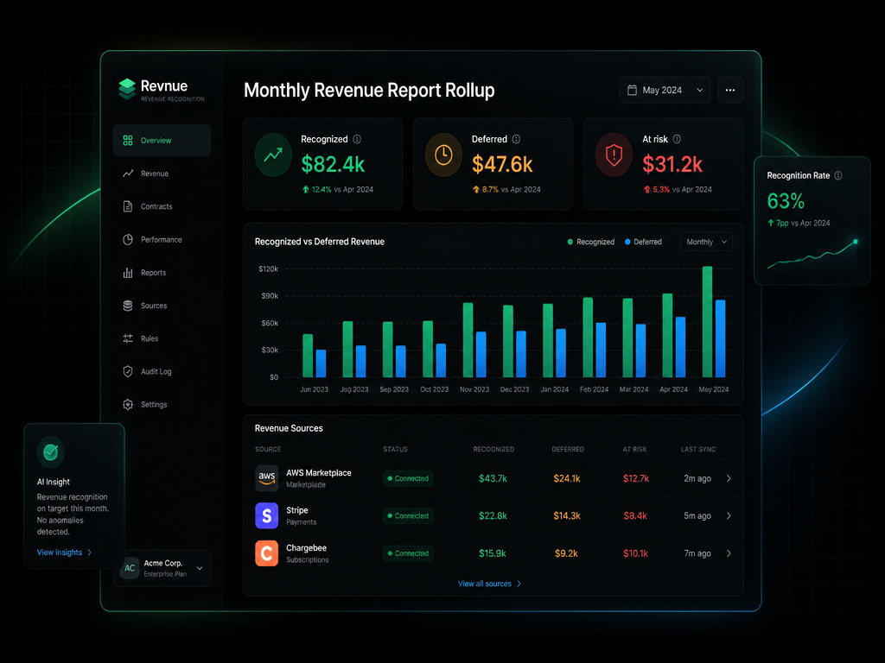Click the LAST SYNC column header
Image resolution: width=885 pixels, height=663 pixels.
698,449
